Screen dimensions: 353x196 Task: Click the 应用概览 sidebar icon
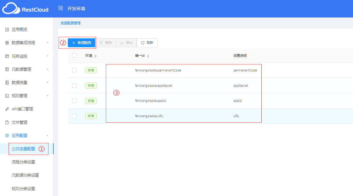tap(7, 29)
